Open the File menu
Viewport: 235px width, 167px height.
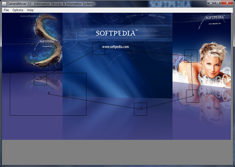click(x=6, y=10)
